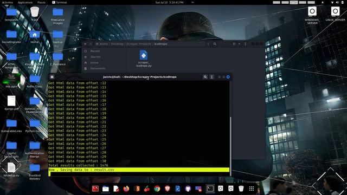Image resolution: width=347 pixels, height=195 pixels.
Task: Open the red first icon in dock
Action: point(95,188)
